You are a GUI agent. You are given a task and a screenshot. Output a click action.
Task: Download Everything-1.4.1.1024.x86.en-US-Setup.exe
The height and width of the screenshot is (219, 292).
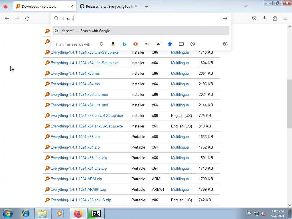87,116
